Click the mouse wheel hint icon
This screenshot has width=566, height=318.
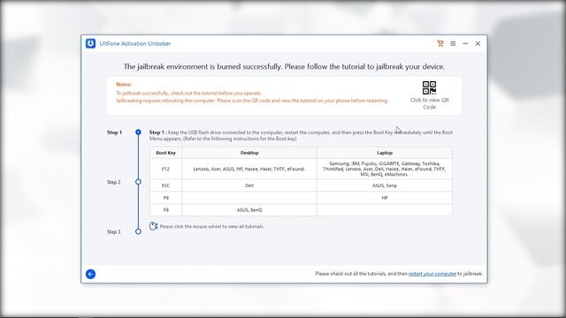(x=153, y=226)
